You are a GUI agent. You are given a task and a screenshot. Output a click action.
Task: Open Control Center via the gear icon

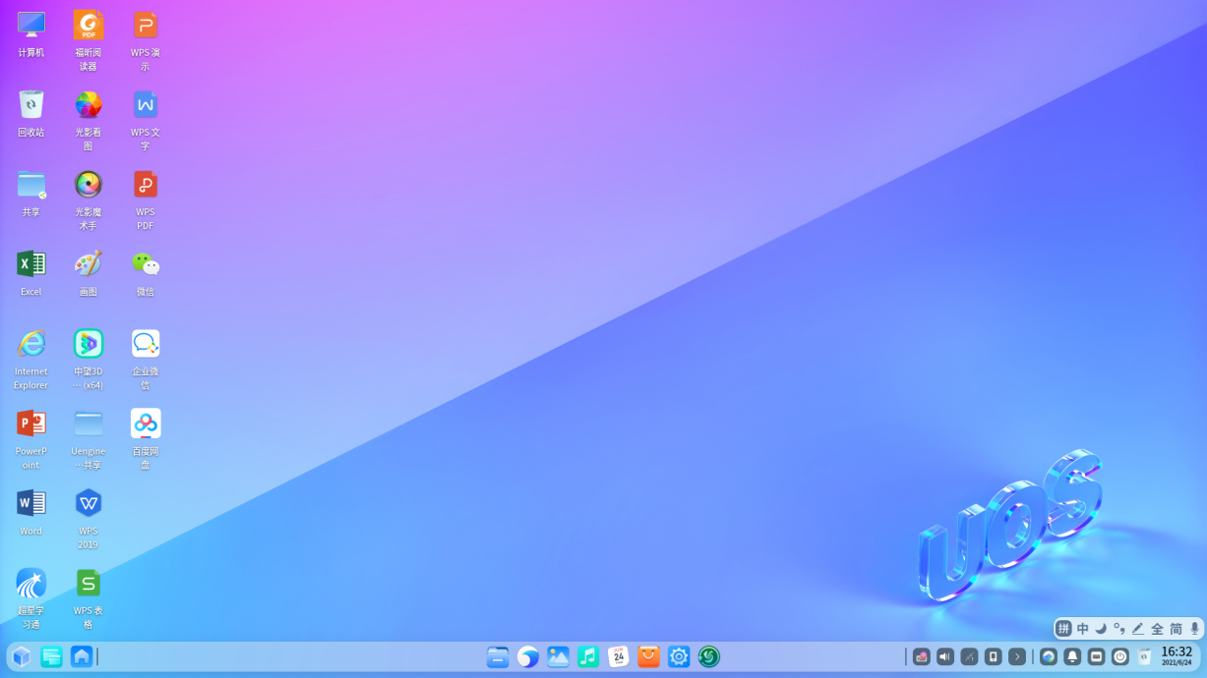pos(679,656)
